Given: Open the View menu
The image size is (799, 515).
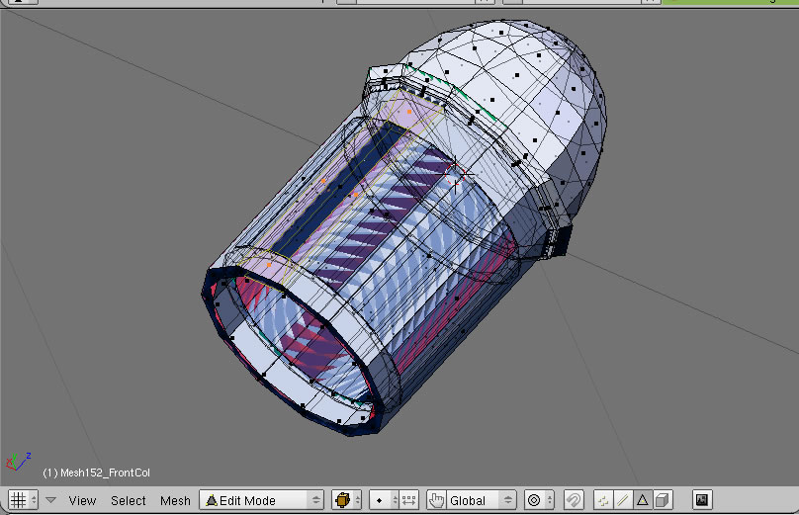Looking at the screenshot, I should pyautogui.click(x=82, y=500).
